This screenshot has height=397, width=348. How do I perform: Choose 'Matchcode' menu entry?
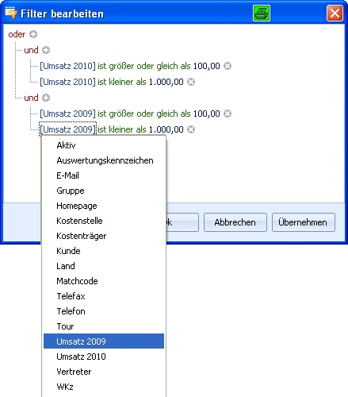[x=104, y=281]
